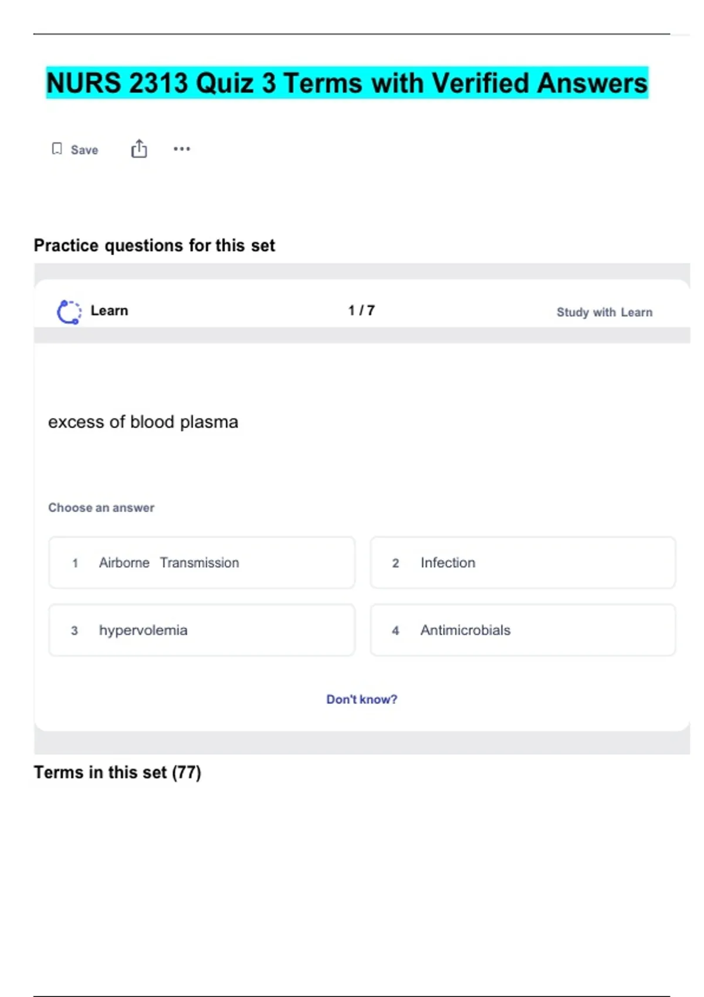Click the number 2 badge beside Infection
Image resolution: width=704 pixels, height=997 pixels.
(395, 564)
